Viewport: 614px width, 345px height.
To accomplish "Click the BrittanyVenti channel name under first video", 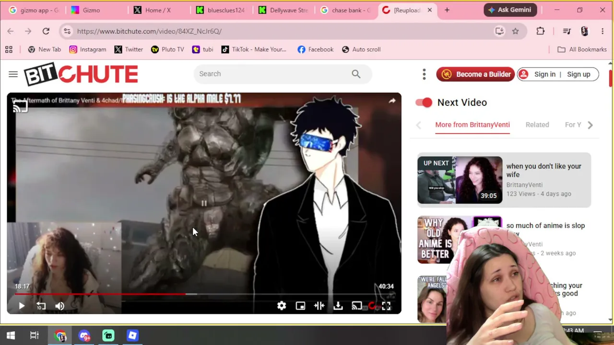I will [x=524, y=185].
